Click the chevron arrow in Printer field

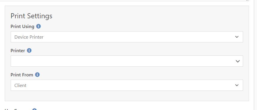click(x=238, y=61)
